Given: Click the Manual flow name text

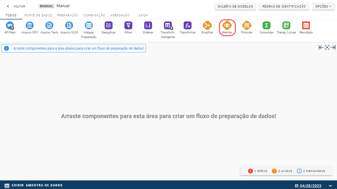Looking at the screenshot, I should [x=63, y=6].
